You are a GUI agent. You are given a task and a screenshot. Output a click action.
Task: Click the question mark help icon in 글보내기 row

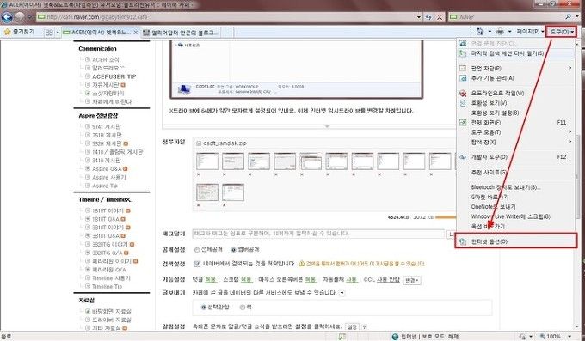pyautogui.click(x=342, y=293)
